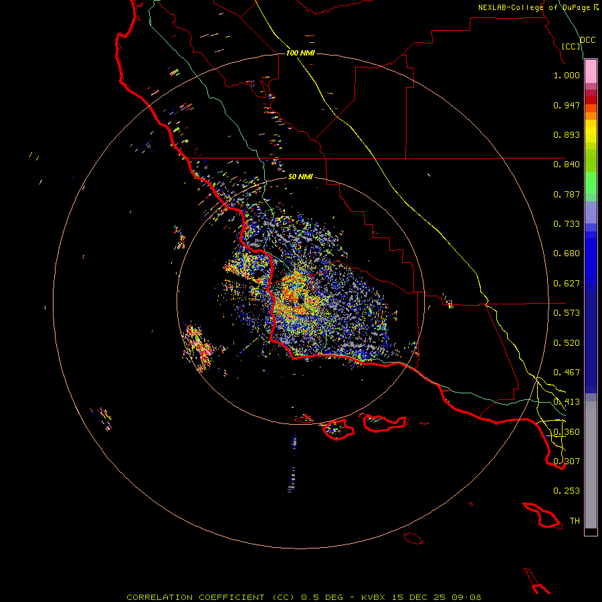Click the 0.627 scale value

[567, 284]
